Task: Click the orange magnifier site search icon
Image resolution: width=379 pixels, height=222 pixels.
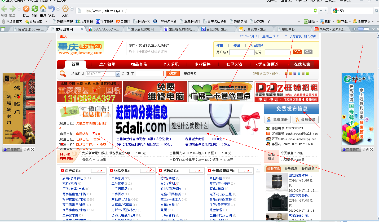Action: click(63, 74)
